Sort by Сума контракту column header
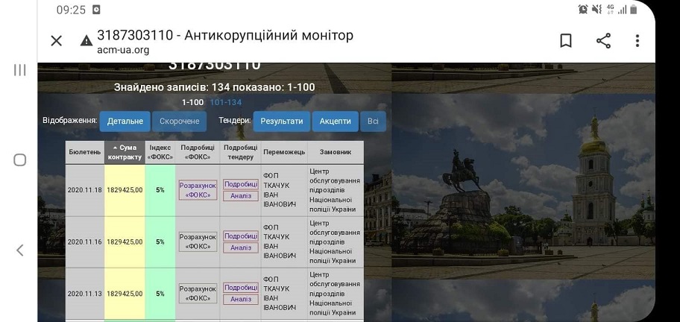The width and height of the screenshot is (680, 322). click(125, 152)
